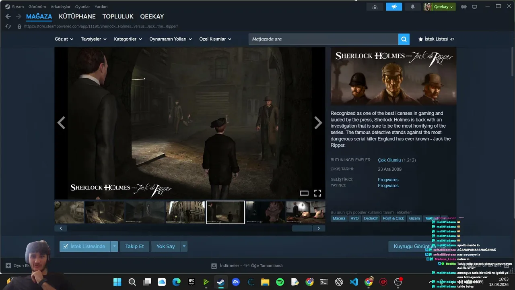Open the ChatGPT app from the taskbar
The image size is (515, 290).
click(x=339, y=282)
